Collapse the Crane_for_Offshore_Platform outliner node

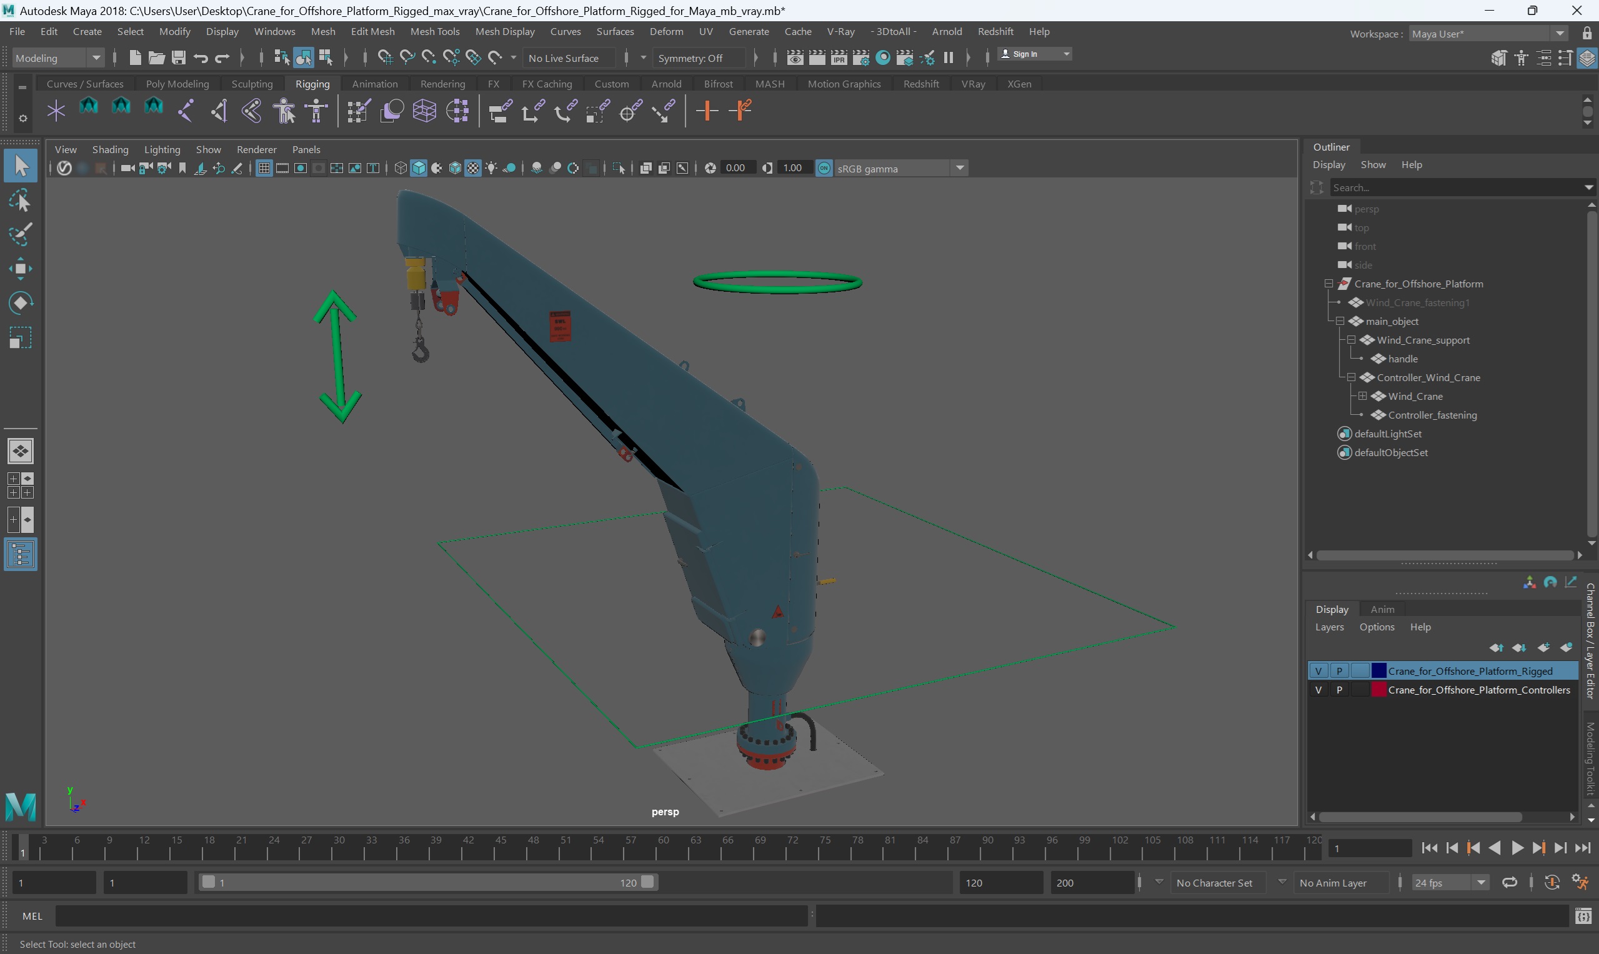click(x=1328, y=284)
